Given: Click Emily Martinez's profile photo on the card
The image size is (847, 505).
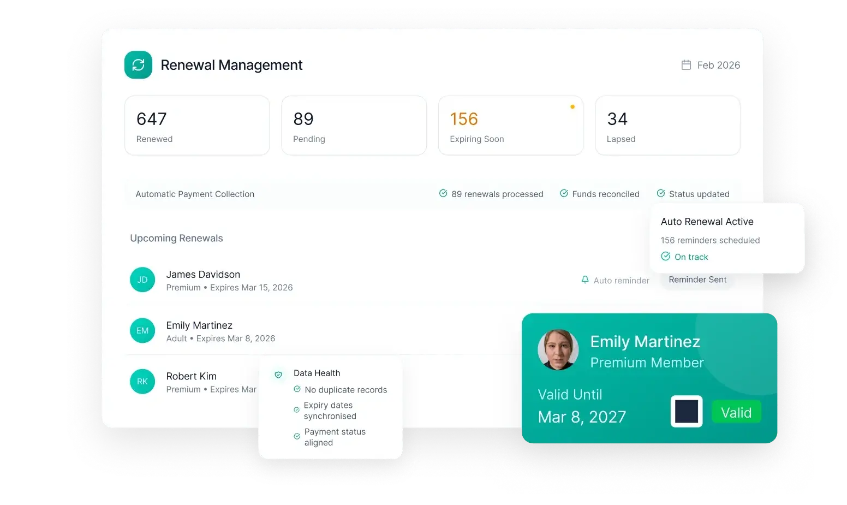Looking at the screenshot, I should click(x=558, y=350).
